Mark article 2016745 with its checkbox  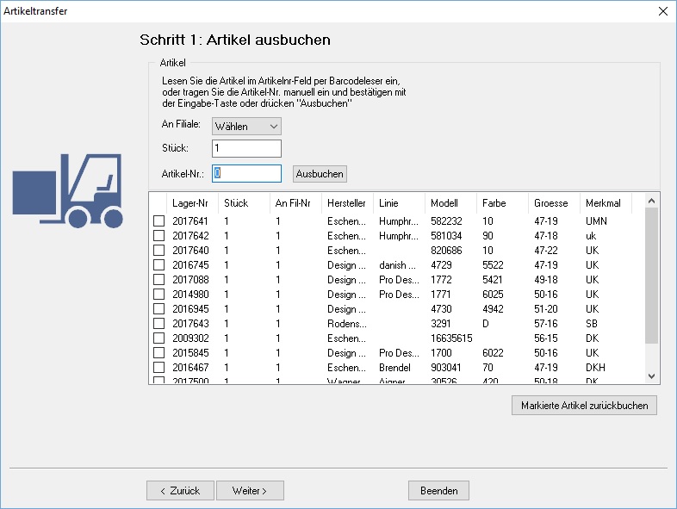[x=158, y=265]
